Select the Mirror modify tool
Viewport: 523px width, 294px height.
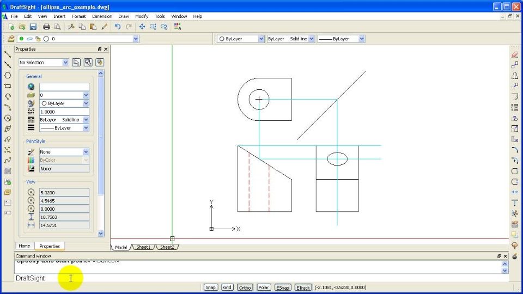515,76
